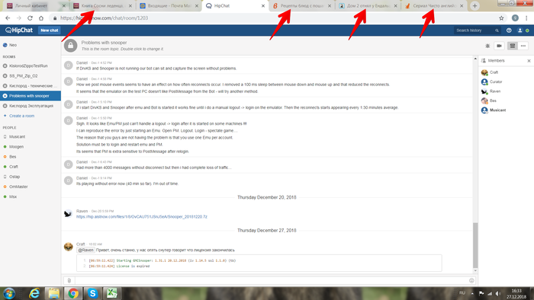Click Raven's bird avatar in chat

pos(68,214)
